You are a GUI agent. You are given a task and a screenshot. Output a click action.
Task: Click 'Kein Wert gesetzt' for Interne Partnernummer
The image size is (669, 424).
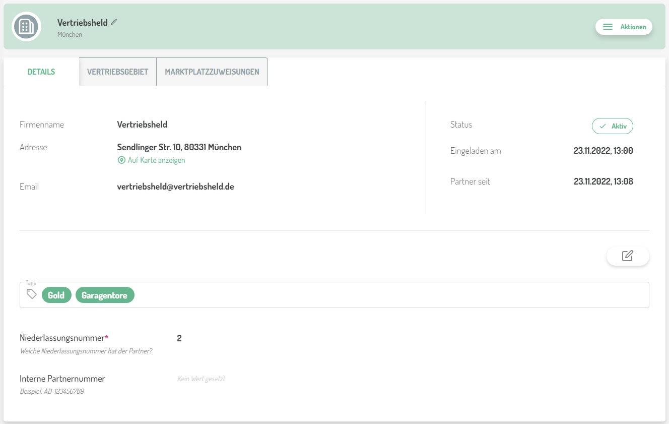click(x=201, y=379)
